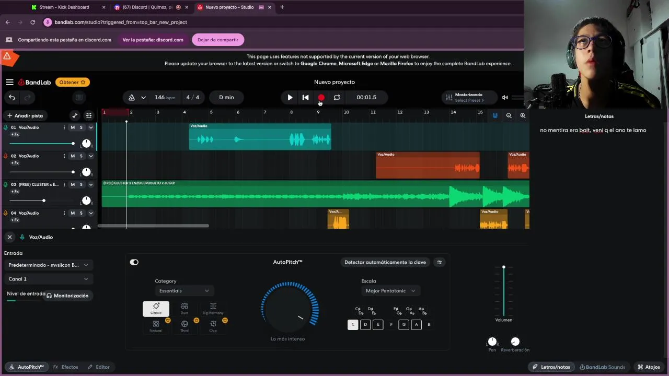Expand track 02 chevron dropdown
Viewport: 669px width, 376px height.
pos(90,156)
